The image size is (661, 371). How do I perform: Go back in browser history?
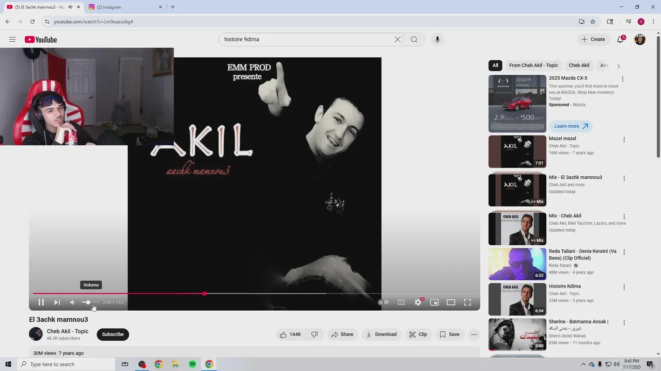(x=7, y=22)
